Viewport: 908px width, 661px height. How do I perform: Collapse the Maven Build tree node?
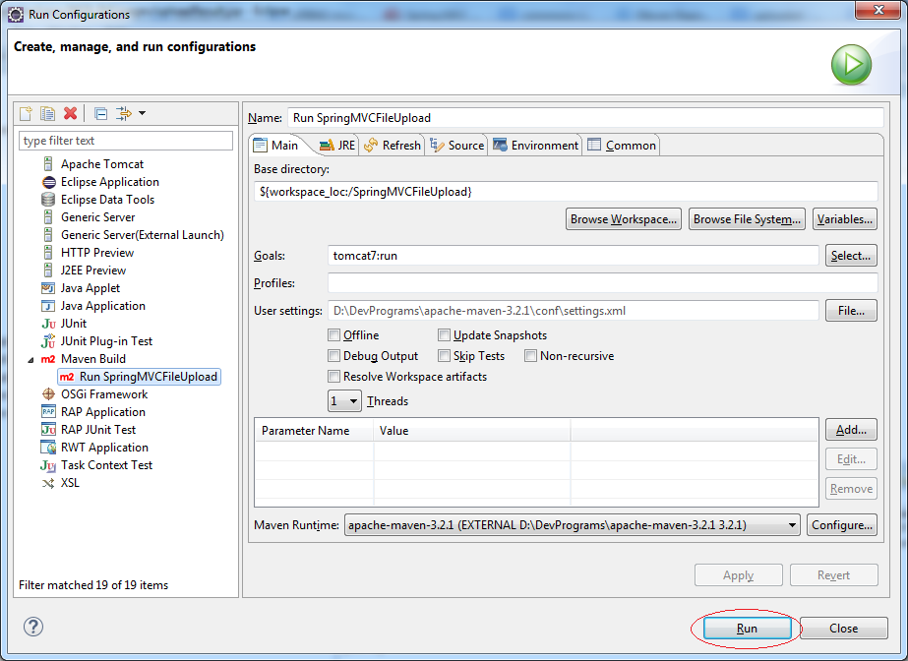click(x=31, y=360)
